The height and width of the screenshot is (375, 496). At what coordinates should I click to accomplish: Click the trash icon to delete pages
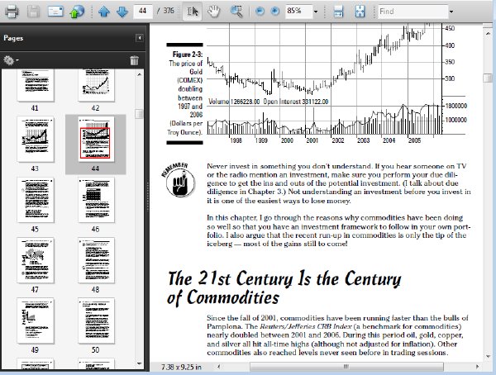pos(135,60)
